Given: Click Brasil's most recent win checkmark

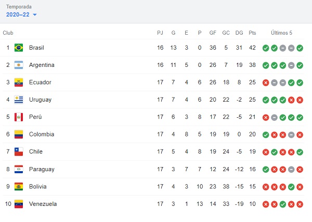Looking at the screenshot, I should 300,48.
